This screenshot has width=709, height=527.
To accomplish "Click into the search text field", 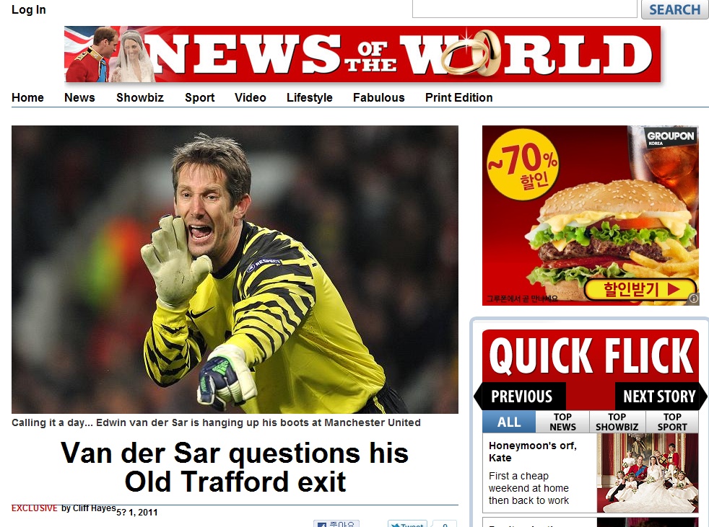I will [x=524, y=9].
